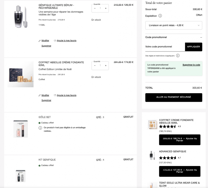Collapse the Code promotionnel section
Screen dimensions: 208x188
point(201,37)
